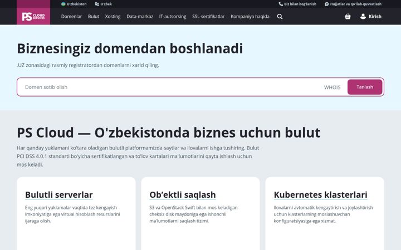Screen dimensions: 401x250
Task: Click the Kubernetes klasterlari description text
Action: click(x=323, y=214)
